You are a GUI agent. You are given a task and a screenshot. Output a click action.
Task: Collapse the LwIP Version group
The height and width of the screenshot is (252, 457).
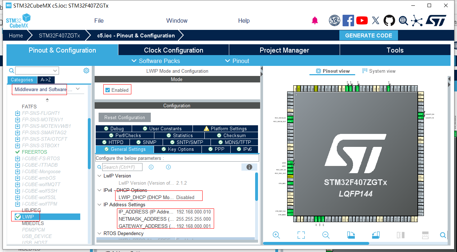pos(100,176)
